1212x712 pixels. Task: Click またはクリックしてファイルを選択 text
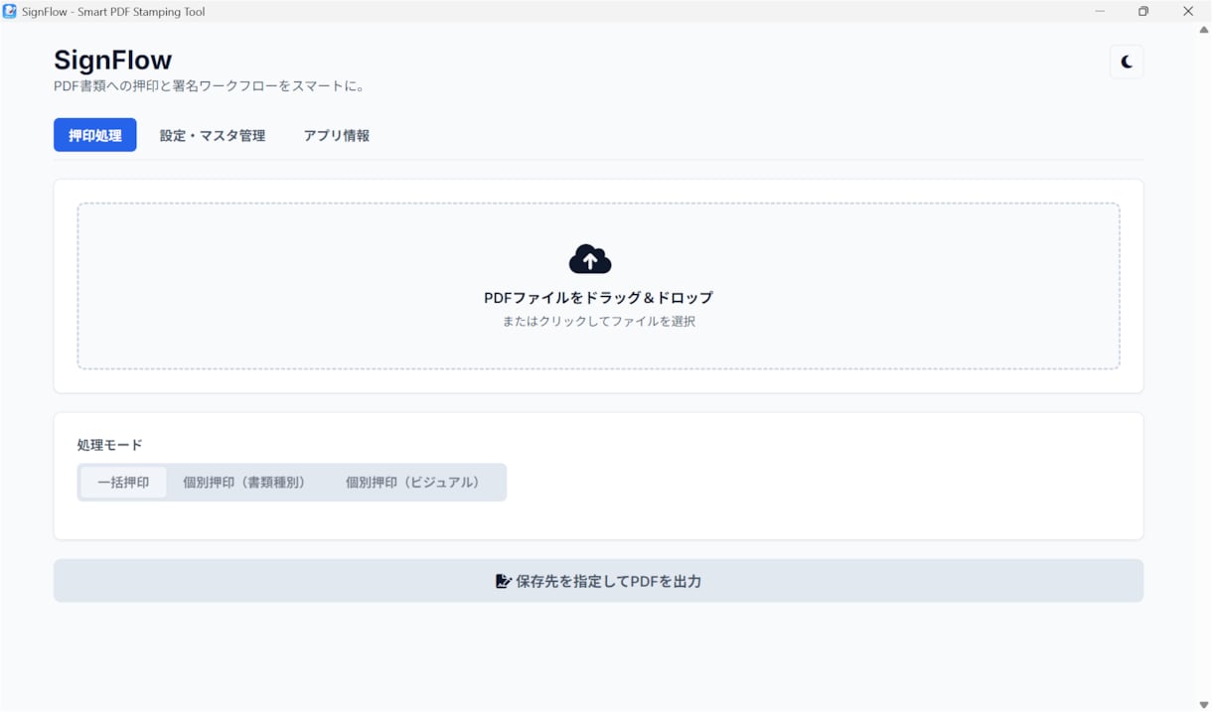click(x=598, y=321)
